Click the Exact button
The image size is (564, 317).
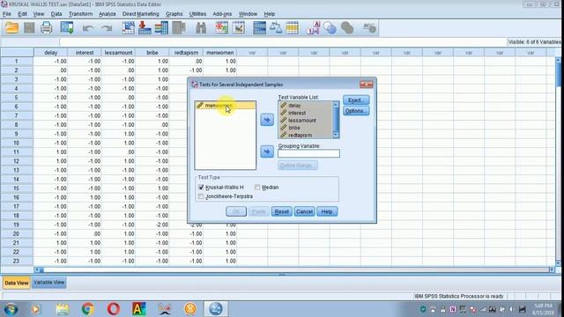click(x=356, y=100)
